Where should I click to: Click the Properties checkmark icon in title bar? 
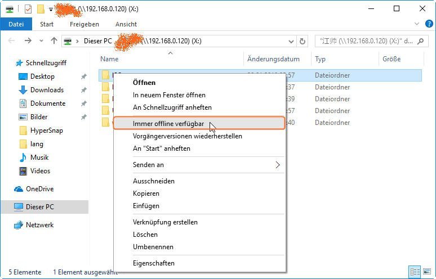(x=28, y=9)
